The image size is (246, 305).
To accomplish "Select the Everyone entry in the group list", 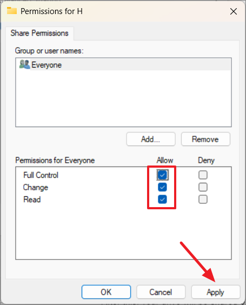I will point(123,64).
